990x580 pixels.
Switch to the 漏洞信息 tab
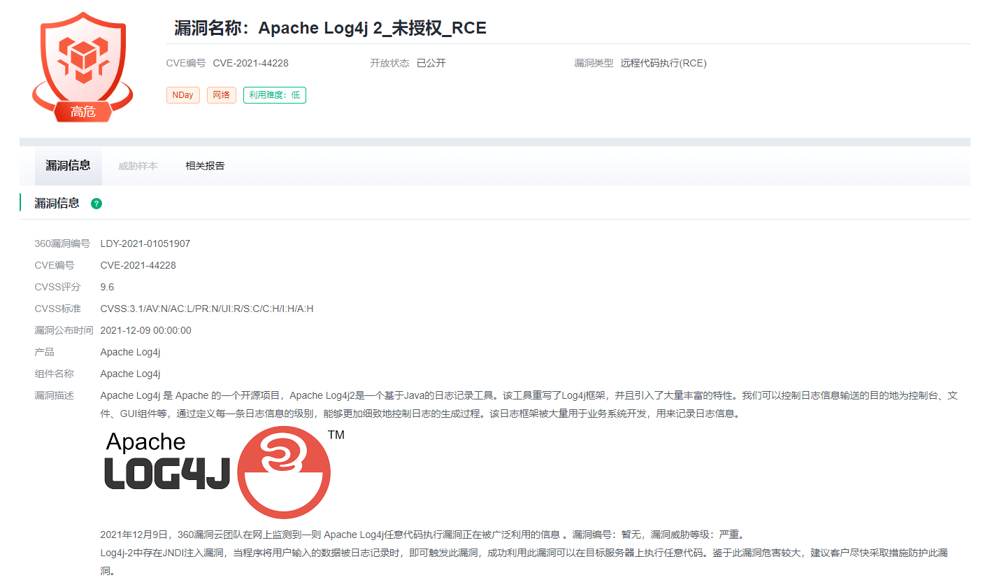click(69, 166)
